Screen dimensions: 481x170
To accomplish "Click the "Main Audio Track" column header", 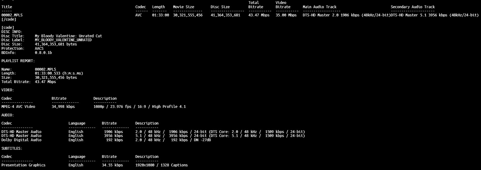I will 319,7.
